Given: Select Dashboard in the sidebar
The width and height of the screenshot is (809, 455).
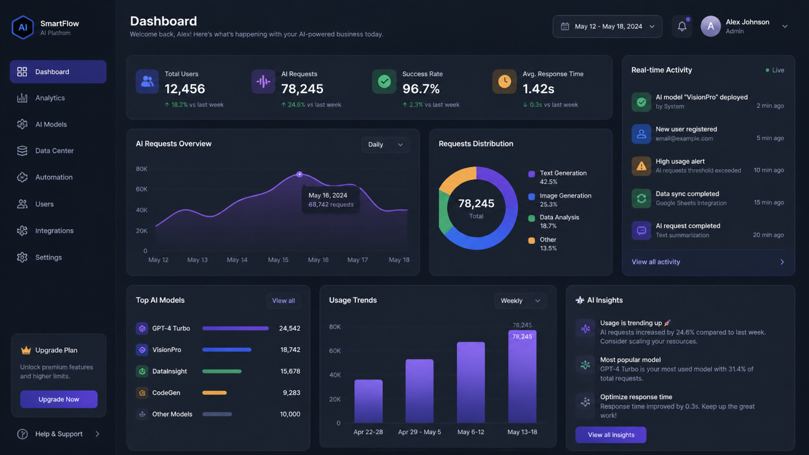Looking at the screenshot, I should (x=58, y=71).
